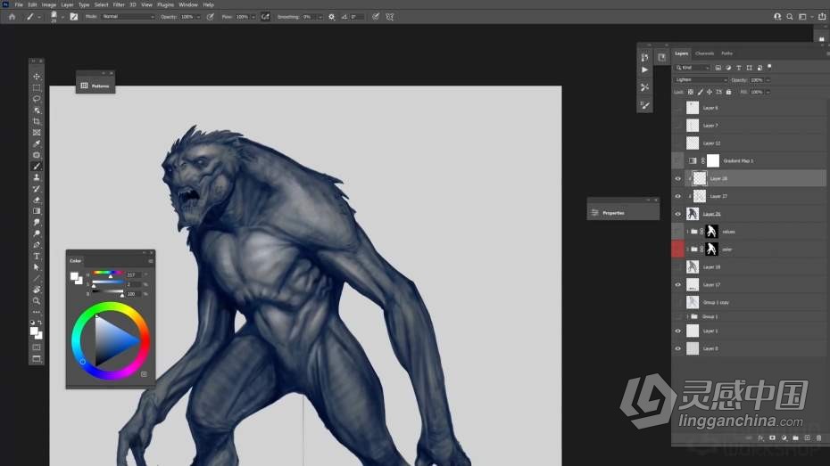The image size is (830, 466).
Task: Select the Crop tool
Action: (x=37, y=121)
